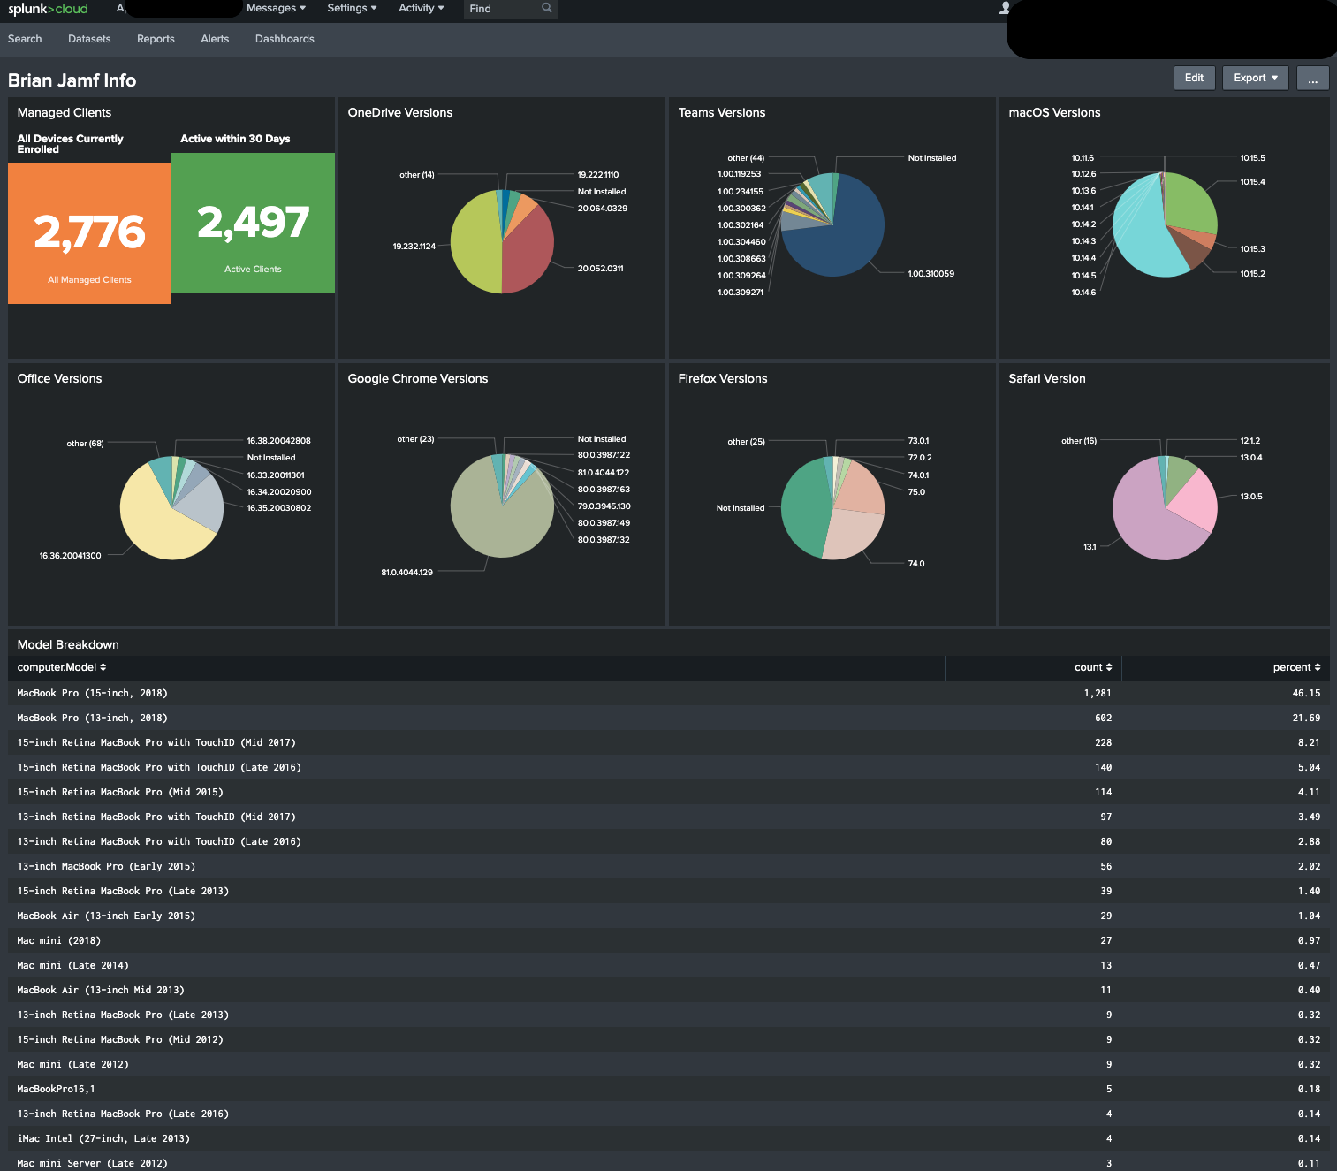Select row 'MacBookPro16,1'

pos(668,1089)
